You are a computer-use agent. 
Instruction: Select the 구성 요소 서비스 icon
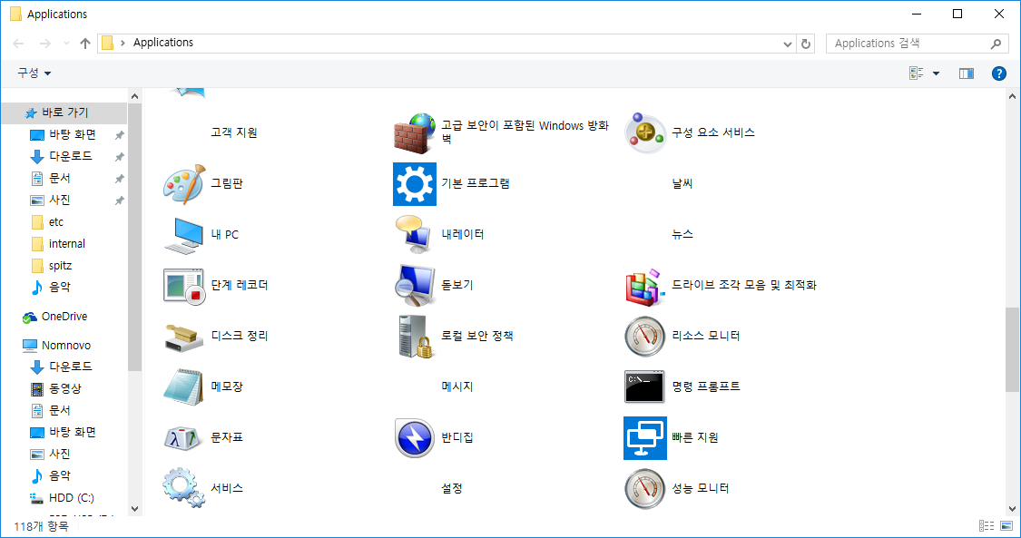click(x=644, y=132)
